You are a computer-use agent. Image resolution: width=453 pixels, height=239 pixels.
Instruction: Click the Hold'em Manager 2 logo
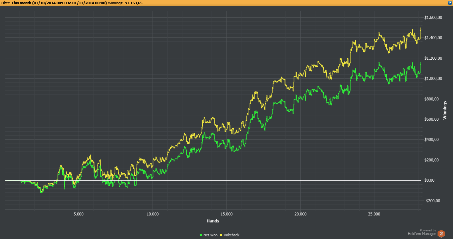tap(441, 234)
